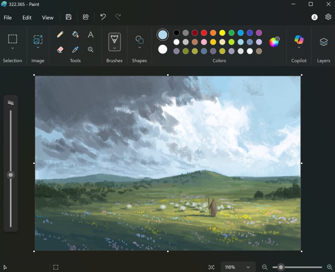Select the Pencil tool
Image resolution: width=335 pixels, height=272 pixels.
pos(60,35)
